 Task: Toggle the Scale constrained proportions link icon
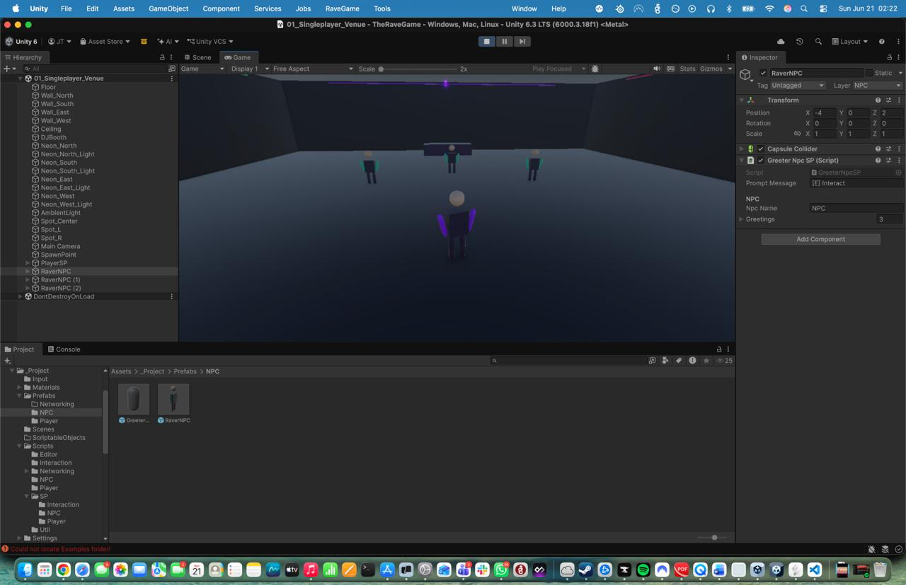[x=797, y=134]
